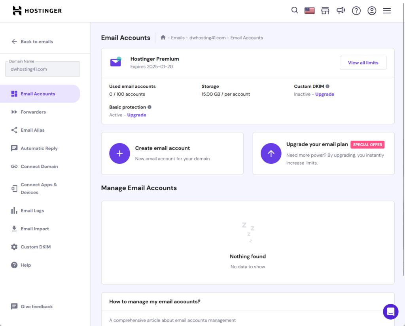Image resolution: width=405 pixels, height=326 pixels.
Task: Click the Hostinger Premium envelope icon
Action: coord(116,62)
